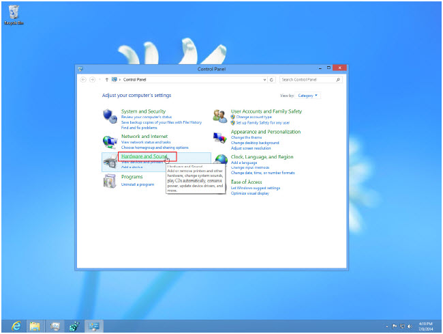
Task: Click the Up one level arrow
Action: point(106,79)
